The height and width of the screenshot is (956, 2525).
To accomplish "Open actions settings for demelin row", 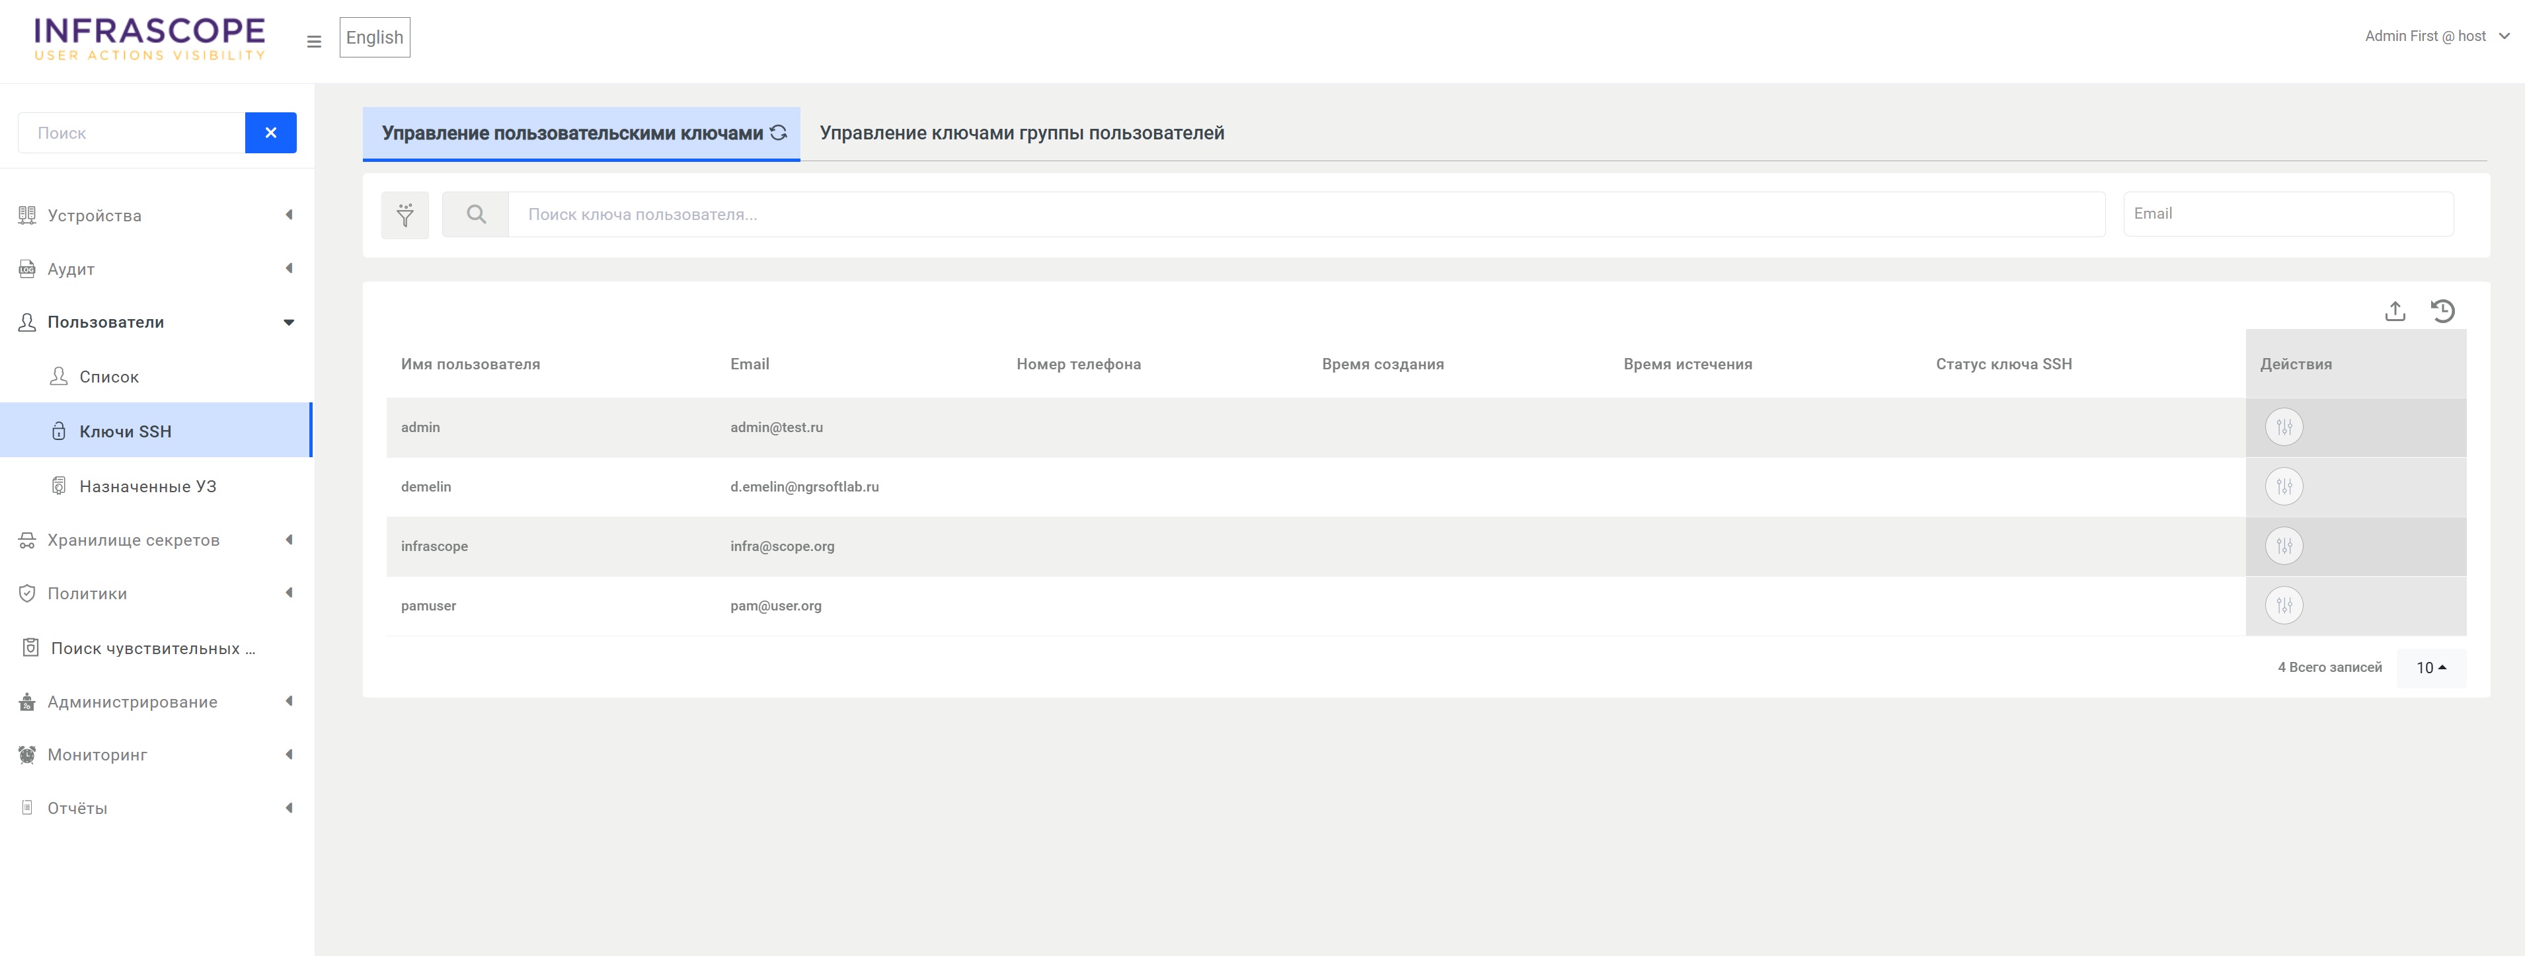I will click(x=2283, y=487).
